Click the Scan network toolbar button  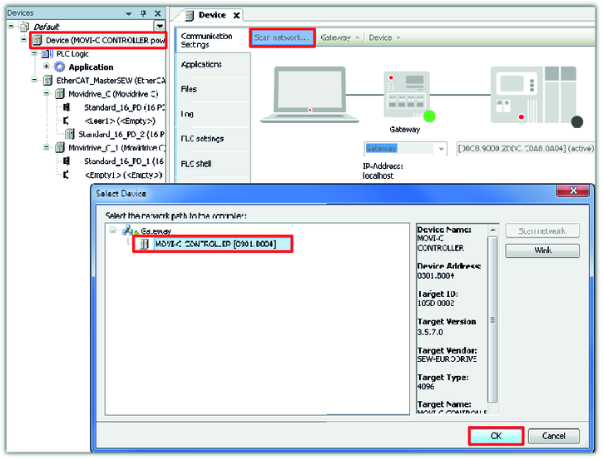(282, 38)
